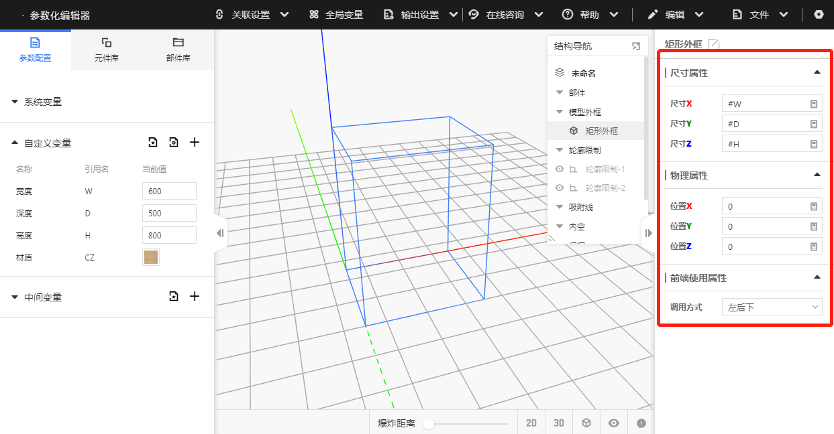
Task: Open the 输出设置 menu
Action: 421,15
